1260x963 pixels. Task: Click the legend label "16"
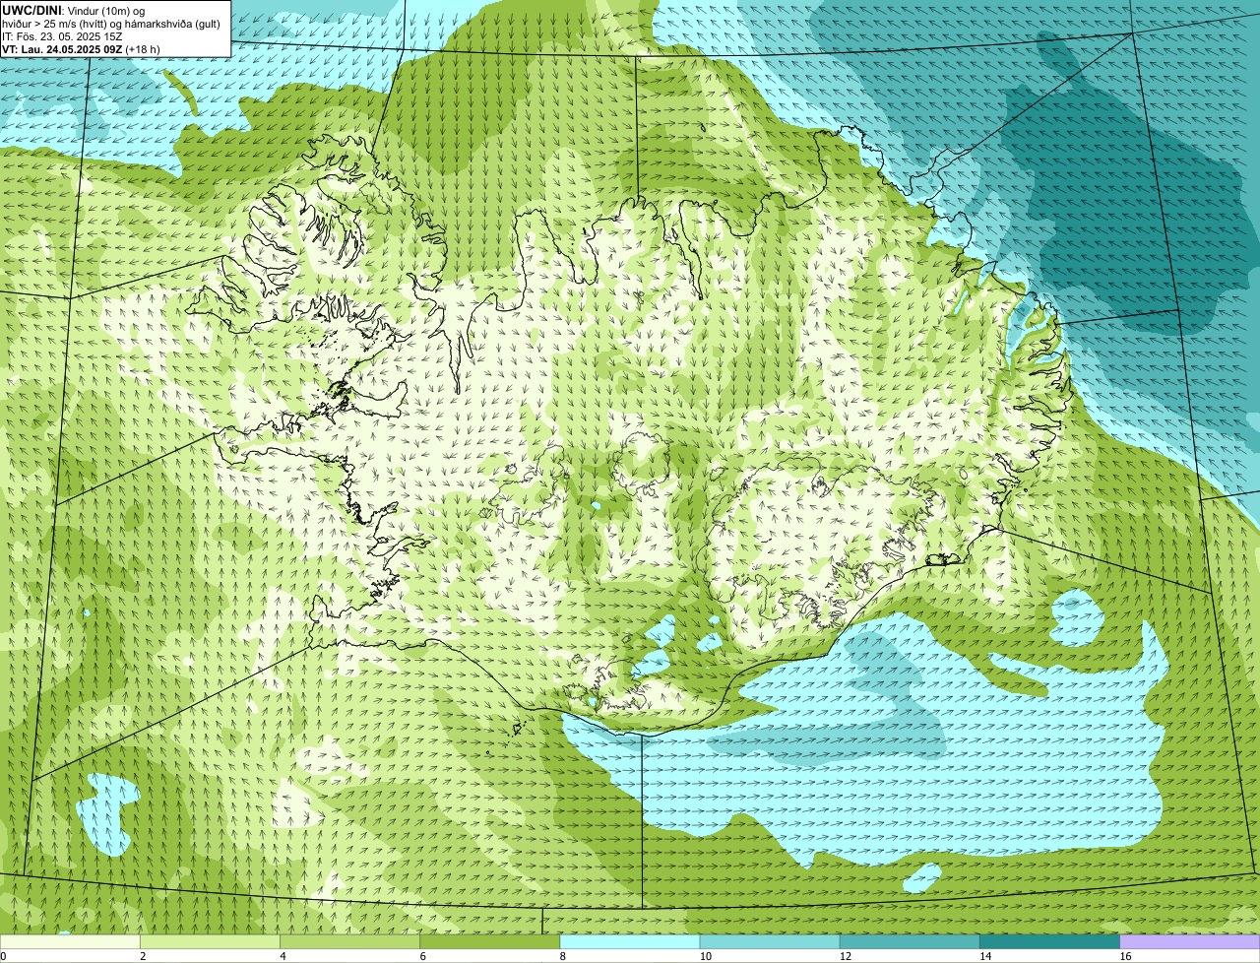click(1125, 956)
